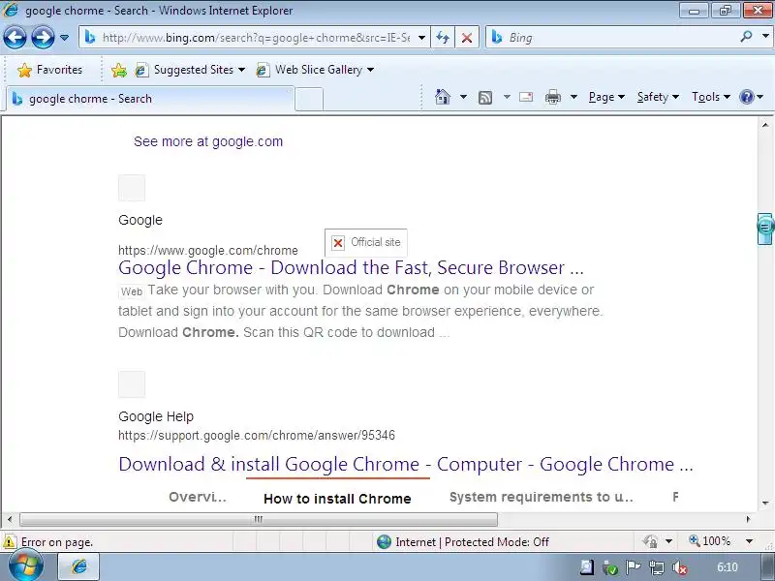Screen dimensions: 775x581
Task: Select the 'Overvi...' section tab
Action: pyautogui.click(x=198, y=497)
